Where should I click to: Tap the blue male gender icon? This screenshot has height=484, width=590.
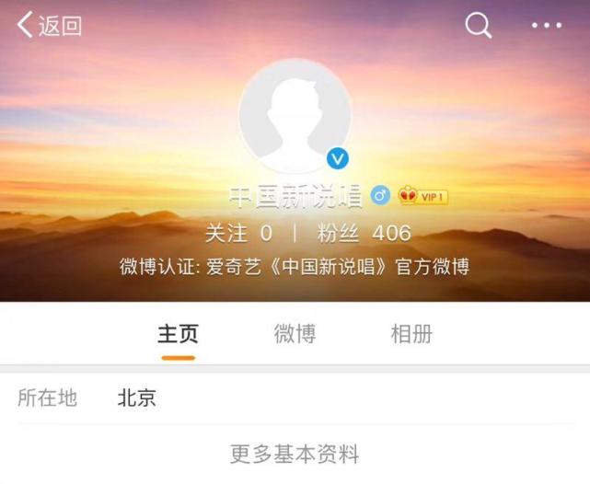pyautogui.click(x=380, y=196)
